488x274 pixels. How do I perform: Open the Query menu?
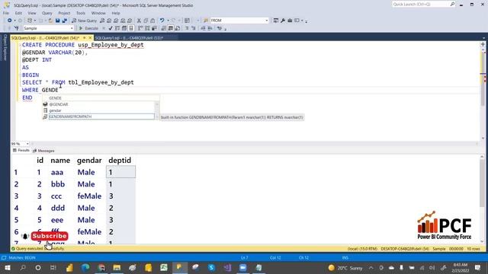(47, 13)
